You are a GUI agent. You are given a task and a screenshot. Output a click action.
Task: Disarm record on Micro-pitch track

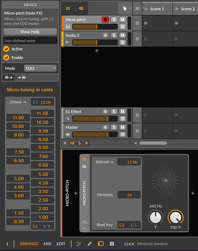106,20
